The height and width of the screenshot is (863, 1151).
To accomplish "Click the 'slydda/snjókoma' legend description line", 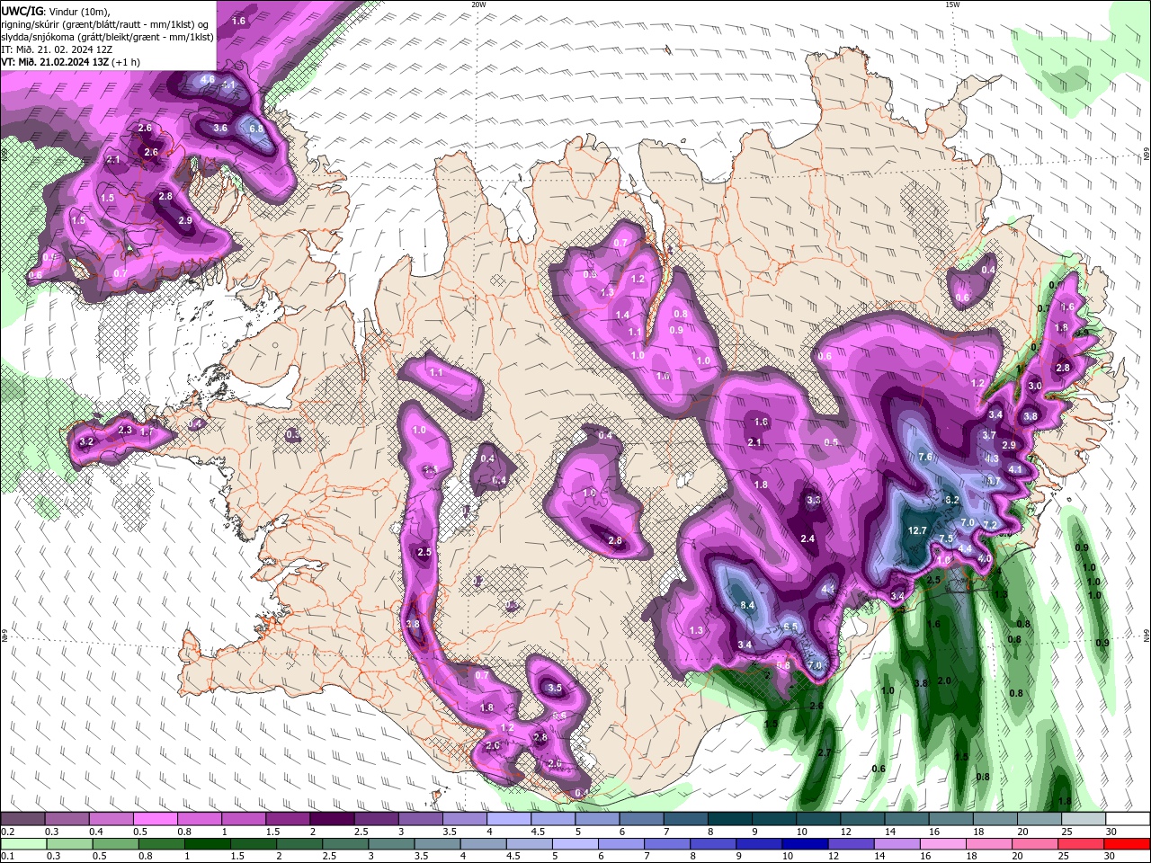I will pyautogui.click(x=107, y=37).
